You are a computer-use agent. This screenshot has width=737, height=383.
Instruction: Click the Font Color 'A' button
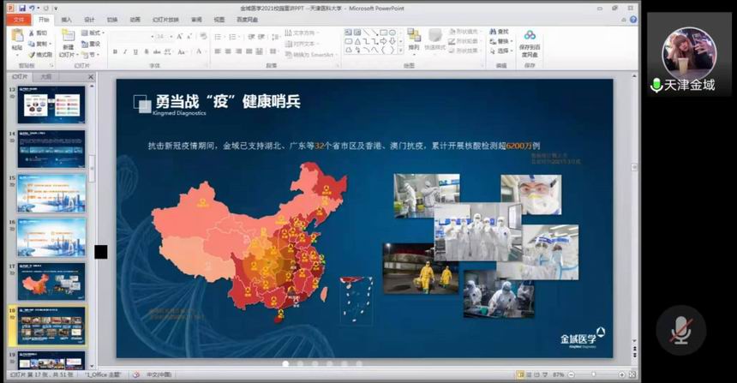pos(199,51)
